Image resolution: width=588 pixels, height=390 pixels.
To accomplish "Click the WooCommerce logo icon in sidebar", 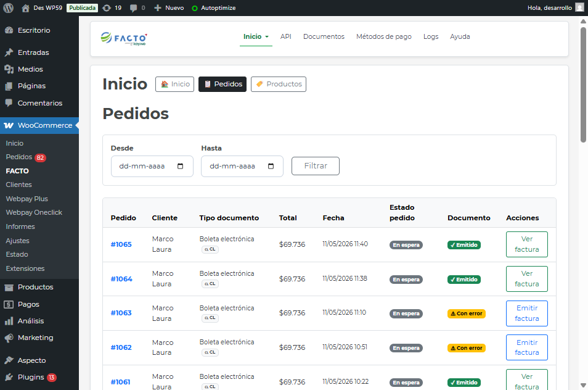I will [9, 125].
